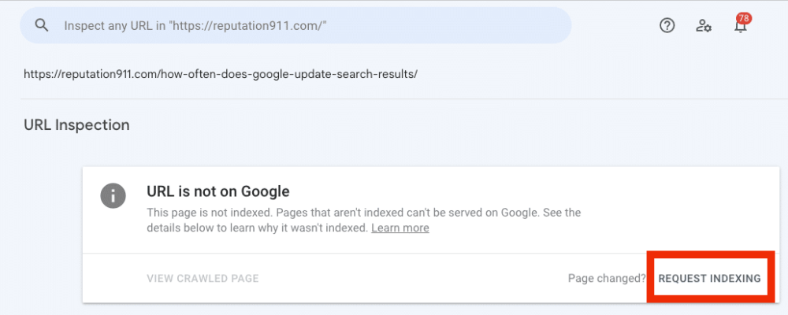Viewport: 788px width, 315px height.
Task: Click the URL Inspection heading
Action: click(x=76, y=124)
